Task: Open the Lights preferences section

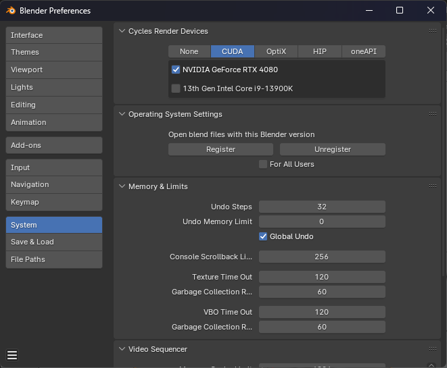Action: point(54,88)
